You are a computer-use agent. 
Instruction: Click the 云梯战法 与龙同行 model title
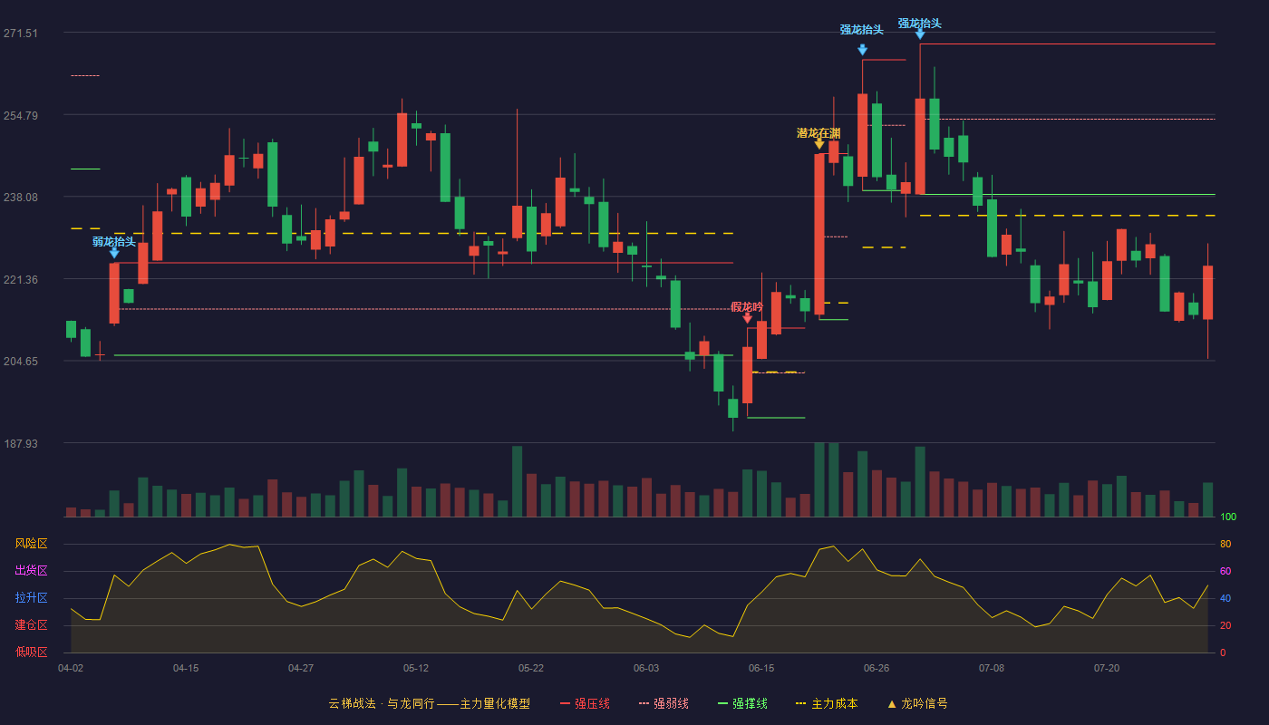[x=429, y=703]
